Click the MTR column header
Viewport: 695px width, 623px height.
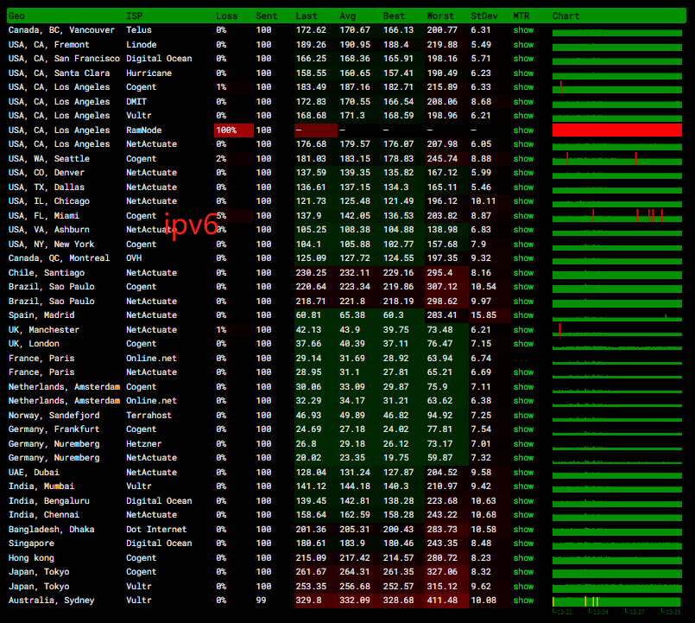pos(521,16)
